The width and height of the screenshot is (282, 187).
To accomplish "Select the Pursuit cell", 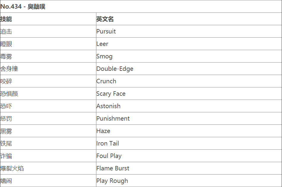I will click(106, 31).
